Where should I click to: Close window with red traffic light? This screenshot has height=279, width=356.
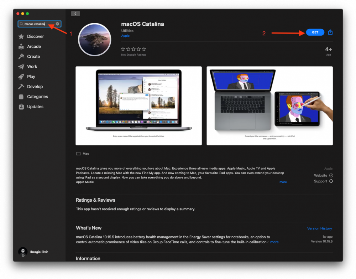tap(18, 14)
